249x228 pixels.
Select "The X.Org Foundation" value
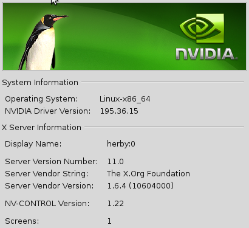148,174
